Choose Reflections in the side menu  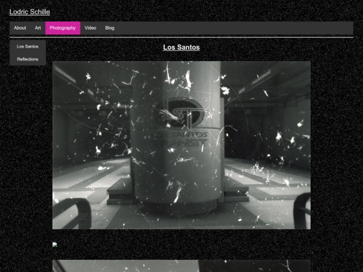tap(28, 59)
